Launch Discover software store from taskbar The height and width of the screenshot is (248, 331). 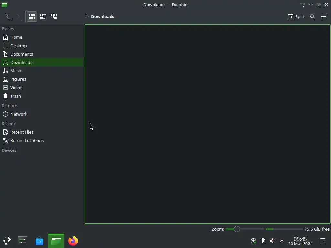click(39, 241)
